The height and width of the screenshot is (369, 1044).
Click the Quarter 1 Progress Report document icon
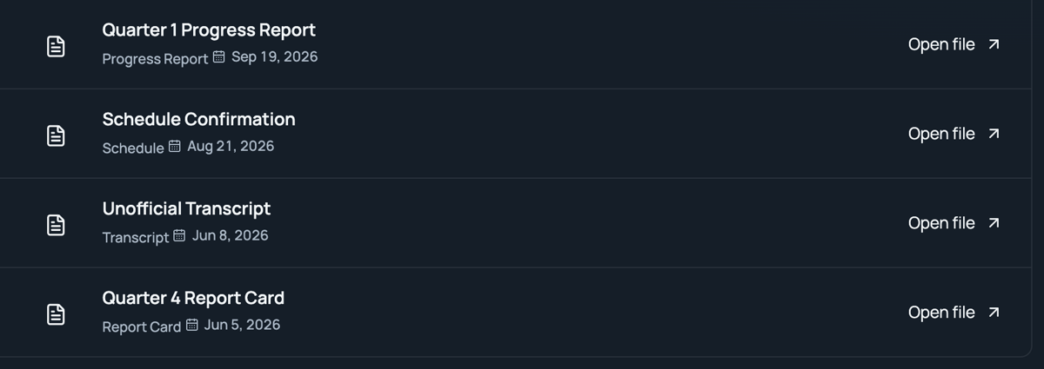click(56, 45)
